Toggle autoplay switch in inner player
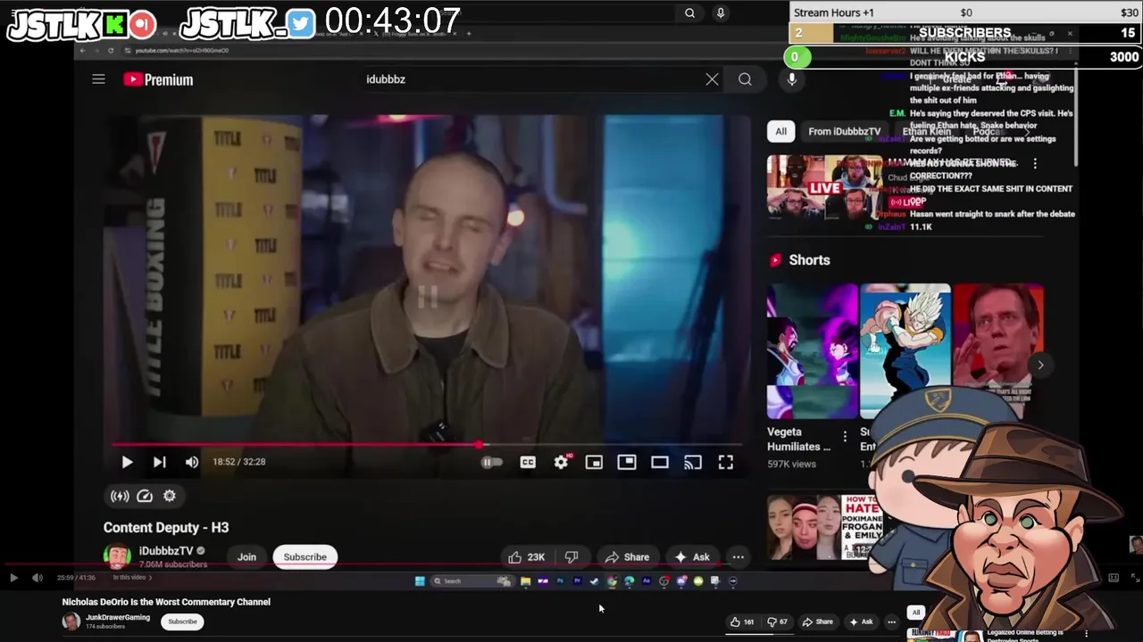Viewport: 1143px width, 642px height. point(491,462)
